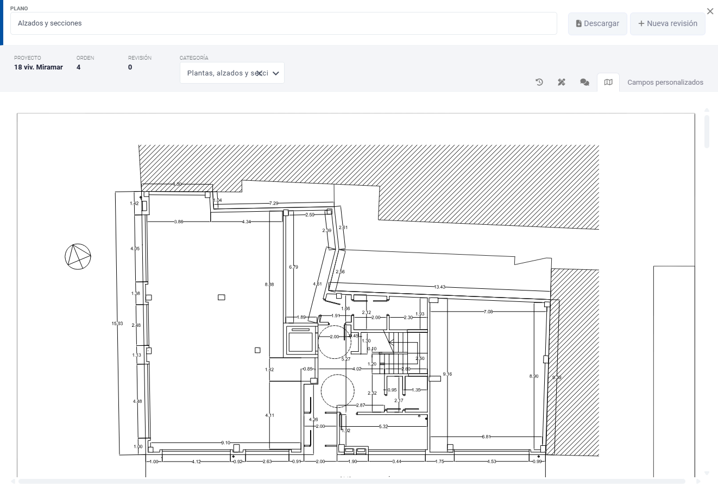Image resolution: width=718 pixels, height=493 pixels.
Task: Click the Revisión value 0
Action: point(130,67)
